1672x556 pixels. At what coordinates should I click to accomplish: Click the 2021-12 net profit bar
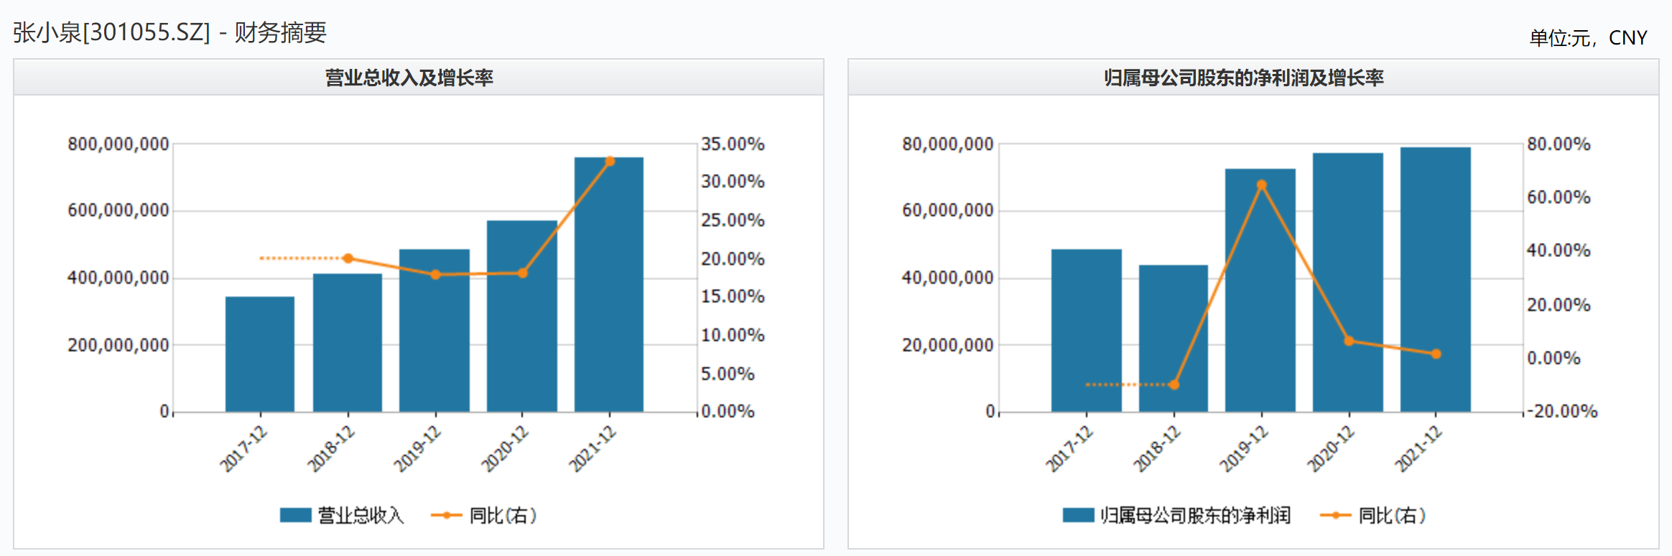click(1436, 279)
